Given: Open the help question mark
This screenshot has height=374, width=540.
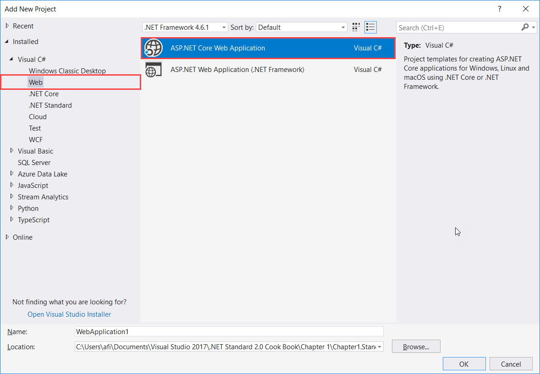Looking at the screenshot, I should click(x=499, y=9).
